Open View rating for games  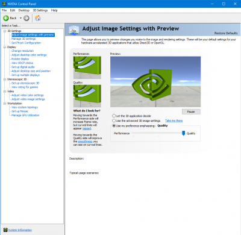[25, 87]
